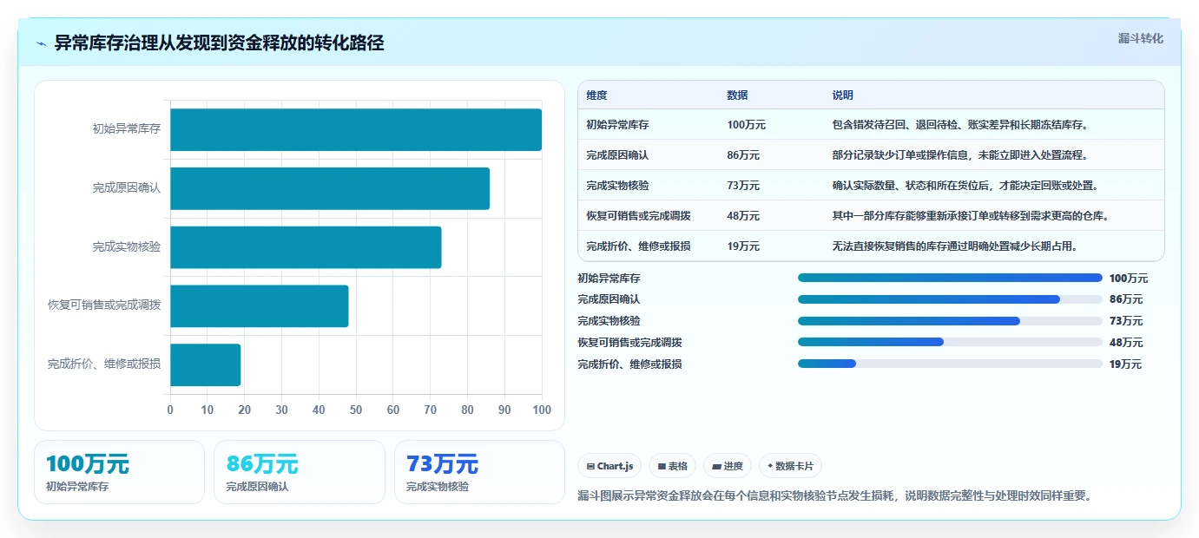Click the description starting 包含错发待召回

960,125
